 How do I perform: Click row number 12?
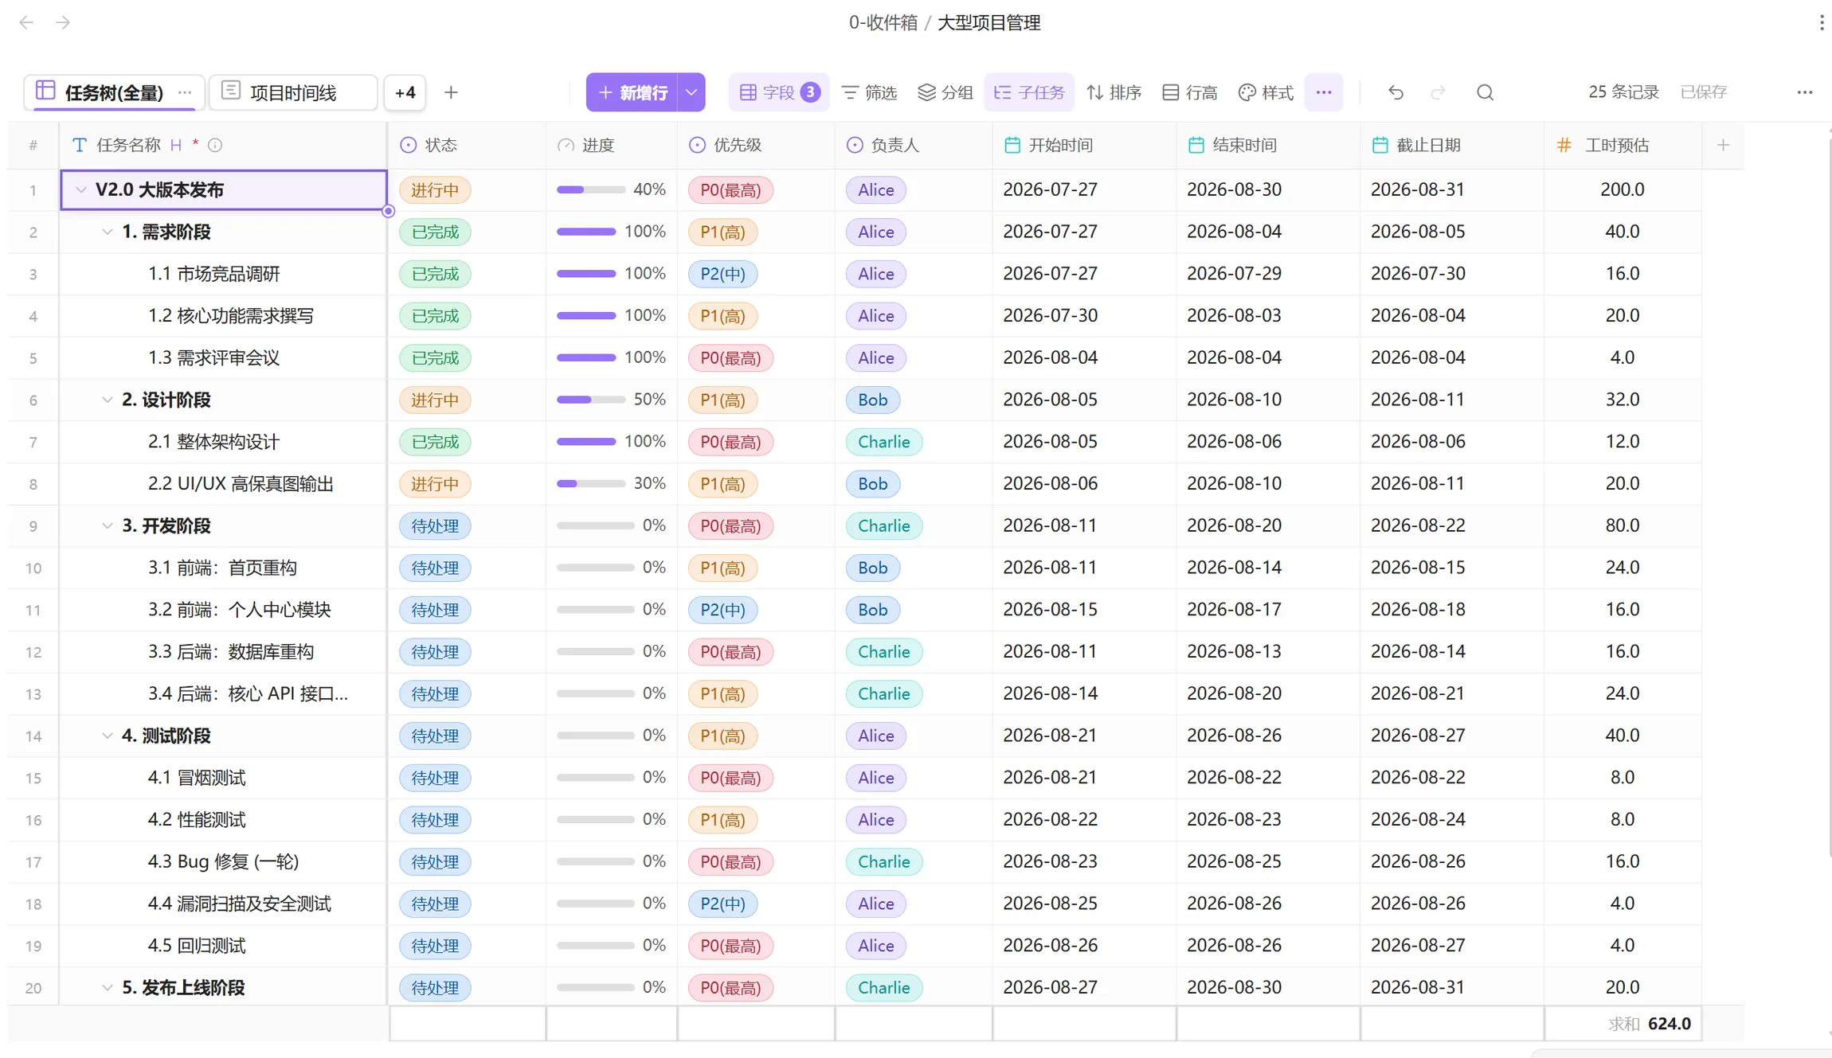33,652
